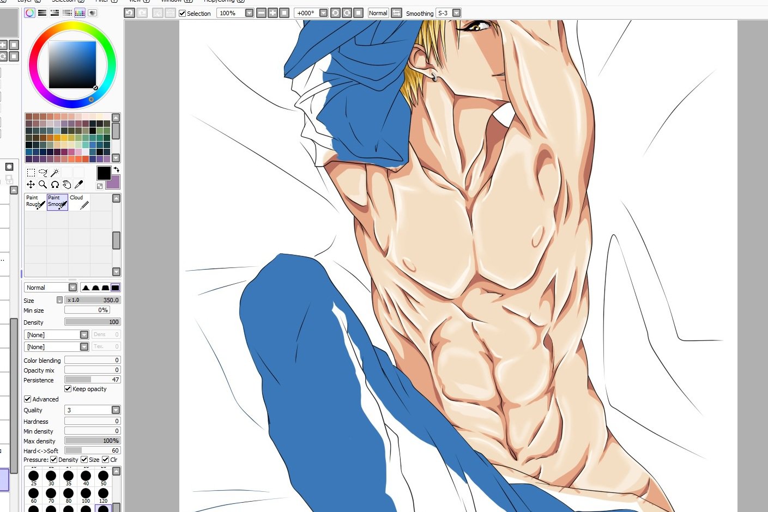Click the purple background color swatch

pos(113,182)
